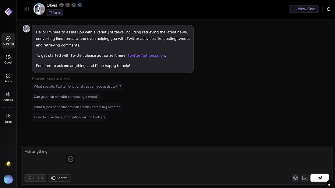Start a New Chat
This screenshot has height=188, width=335.
tap(303, 9)
